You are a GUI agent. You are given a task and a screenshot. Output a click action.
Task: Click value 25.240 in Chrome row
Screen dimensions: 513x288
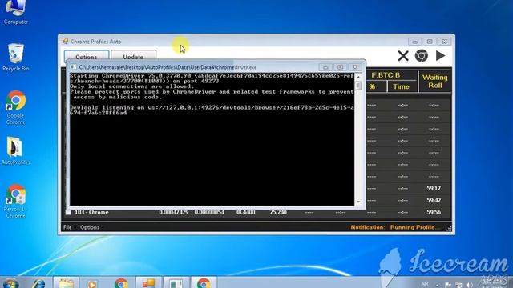[278, 212]
